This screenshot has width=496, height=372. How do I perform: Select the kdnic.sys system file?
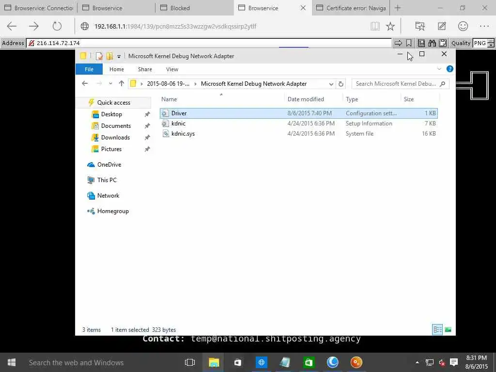(x=298, y=134)
